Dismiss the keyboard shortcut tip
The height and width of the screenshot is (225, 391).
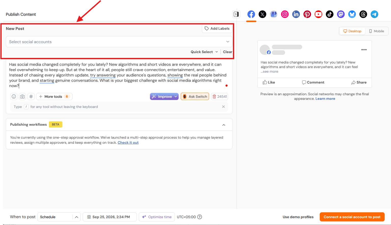click(x=224, y=107)
